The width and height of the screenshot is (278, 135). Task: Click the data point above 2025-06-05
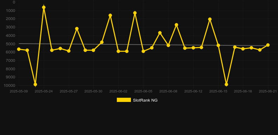point(143,51)
